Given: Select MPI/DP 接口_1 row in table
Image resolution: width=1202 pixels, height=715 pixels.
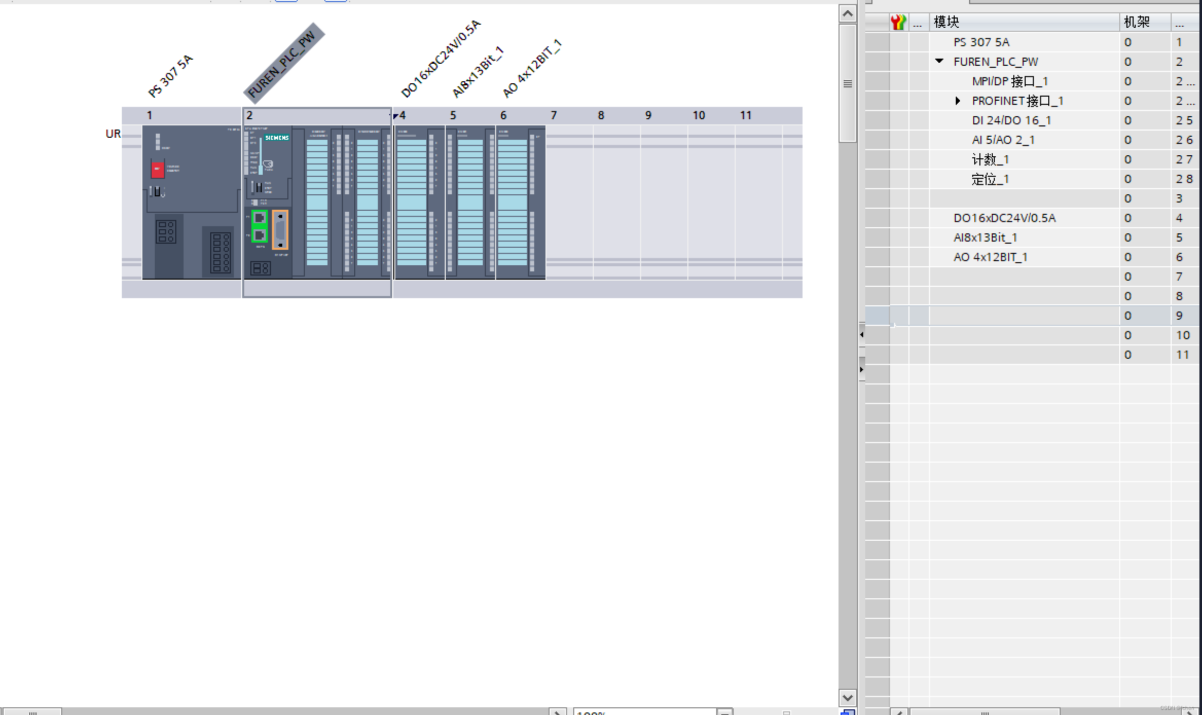Looking at the screenshot, I should click(x=1010, y=81).
